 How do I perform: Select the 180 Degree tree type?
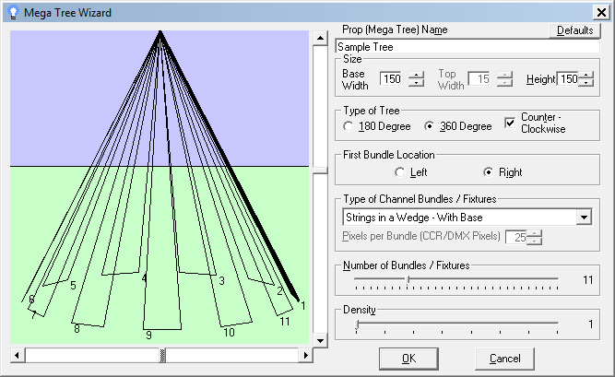tap(348, 126)
